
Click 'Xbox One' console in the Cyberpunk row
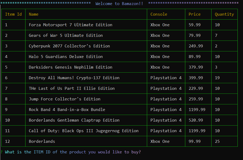160,46
